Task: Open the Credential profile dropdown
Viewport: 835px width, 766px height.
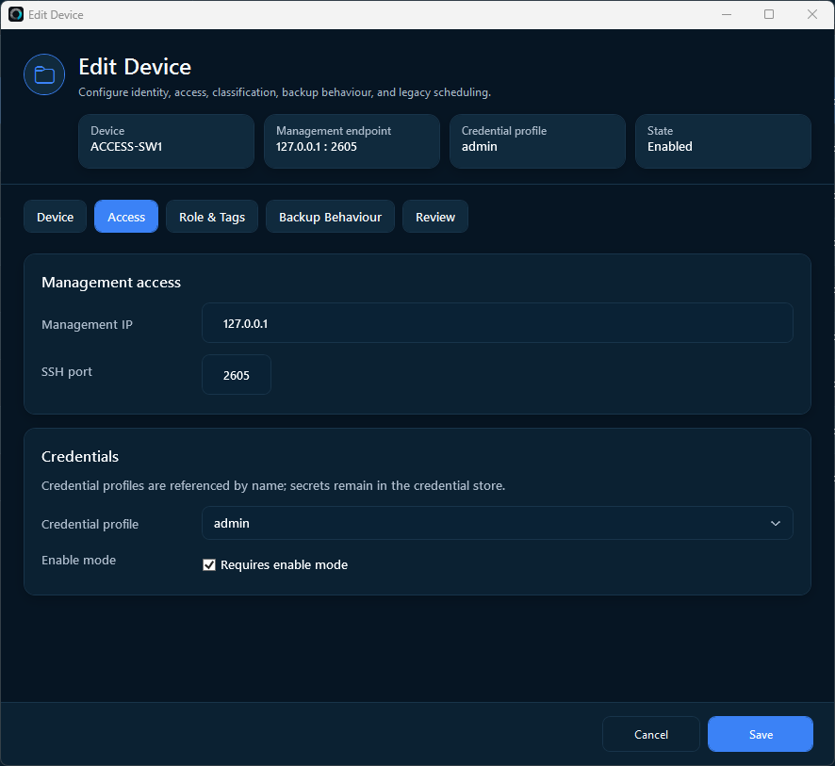Action: click(x=497, y=523)
